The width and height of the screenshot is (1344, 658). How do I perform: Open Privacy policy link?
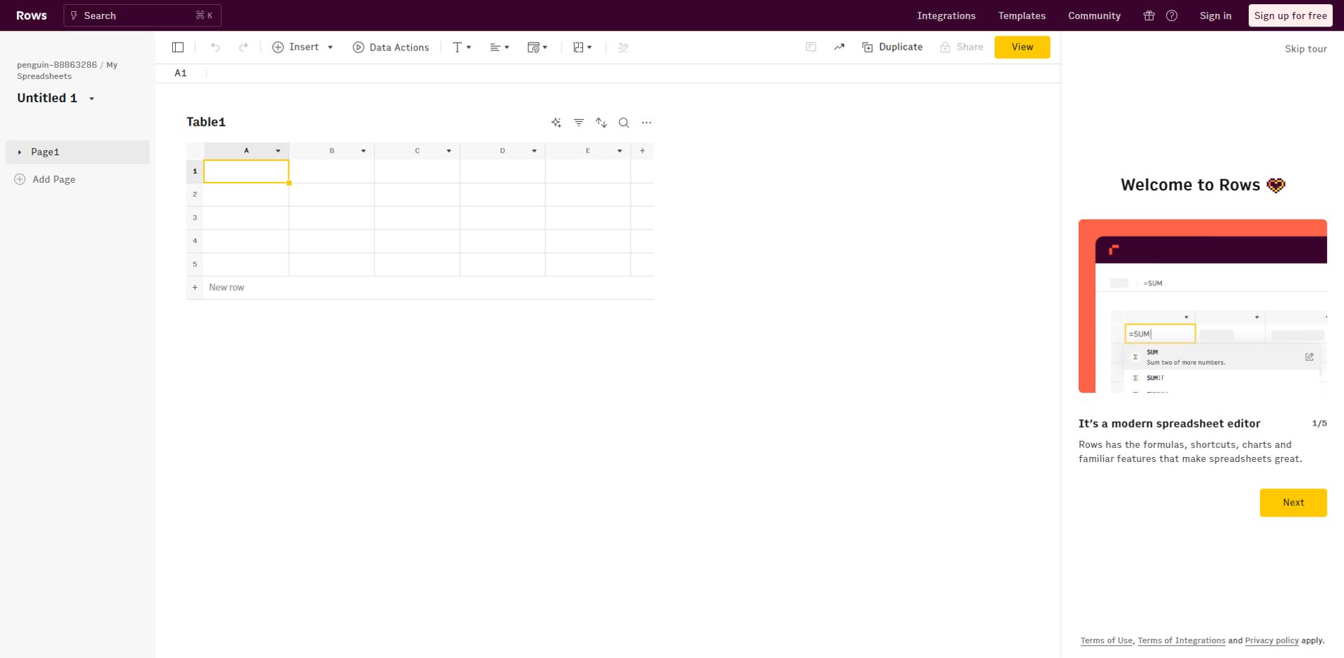pos(1271,640)
